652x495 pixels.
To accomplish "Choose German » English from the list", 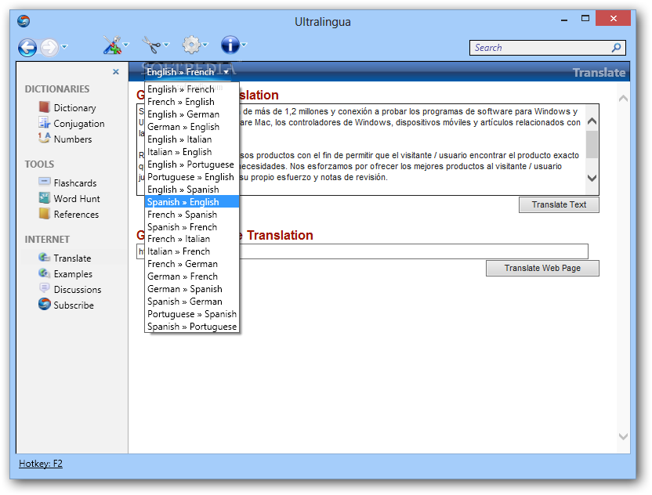I will click(x=192, y=127).
